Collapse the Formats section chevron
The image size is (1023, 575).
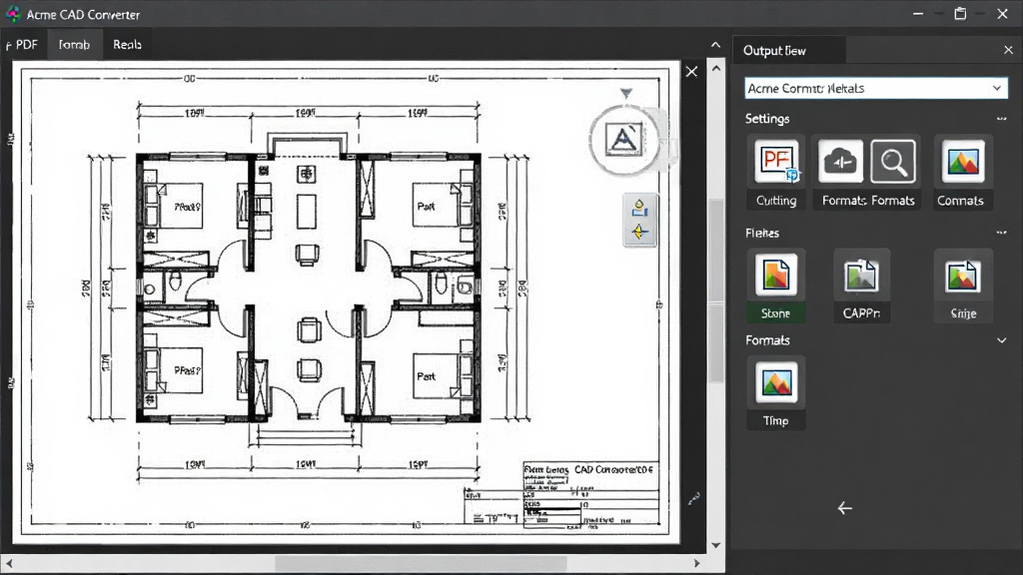[x=1001, y=340]
